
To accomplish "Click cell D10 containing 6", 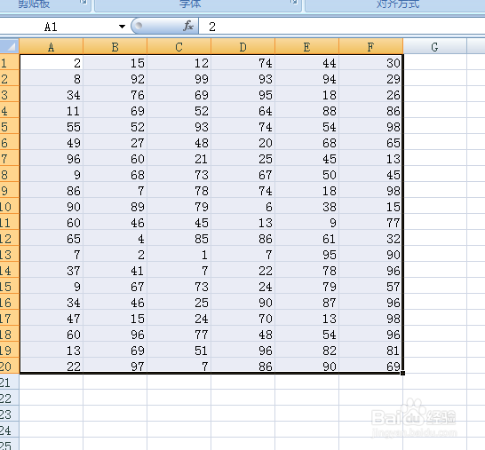I will click(243, 207).
